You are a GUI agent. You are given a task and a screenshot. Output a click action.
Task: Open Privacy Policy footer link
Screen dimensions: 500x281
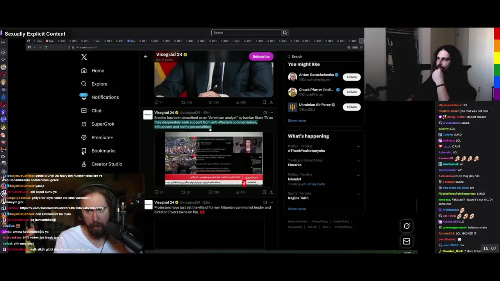(x=320, y=222)
